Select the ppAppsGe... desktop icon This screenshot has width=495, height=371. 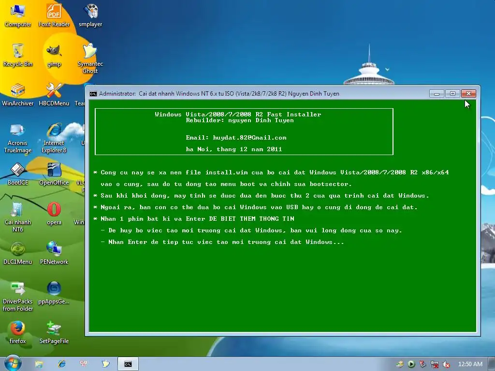point(54,293)
